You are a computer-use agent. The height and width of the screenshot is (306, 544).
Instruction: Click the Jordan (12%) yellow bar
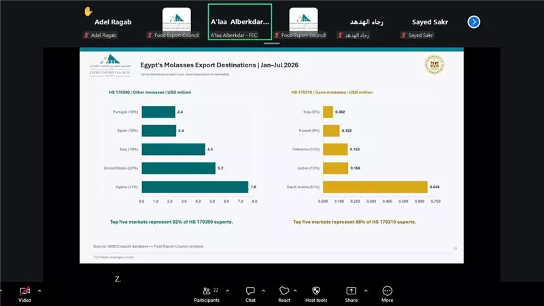(335, 168)
